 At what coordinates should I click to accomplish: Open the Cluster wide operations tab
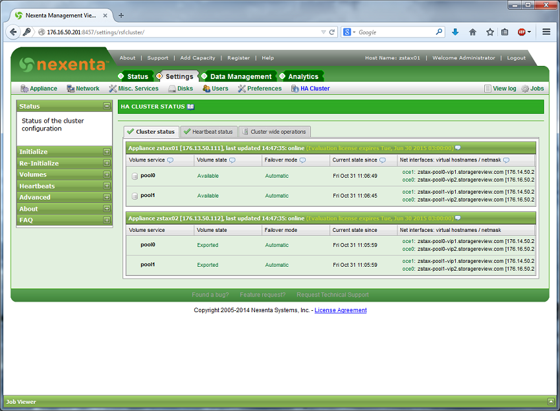(274, 132)
